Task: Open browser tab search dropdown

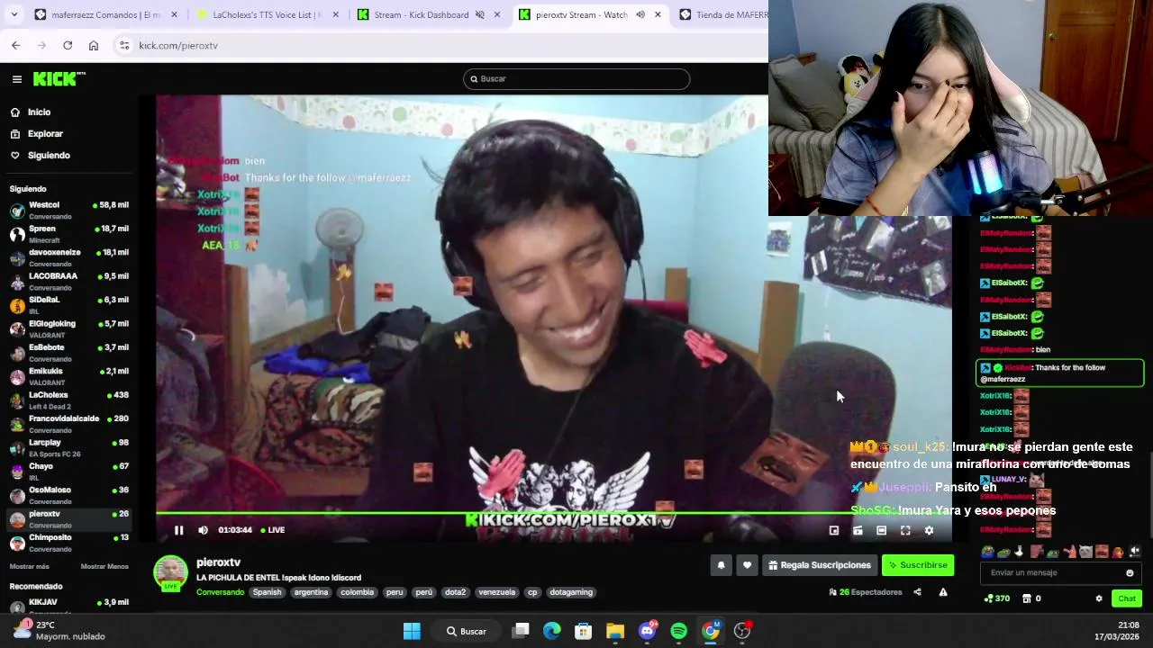Action: (14, 14)
